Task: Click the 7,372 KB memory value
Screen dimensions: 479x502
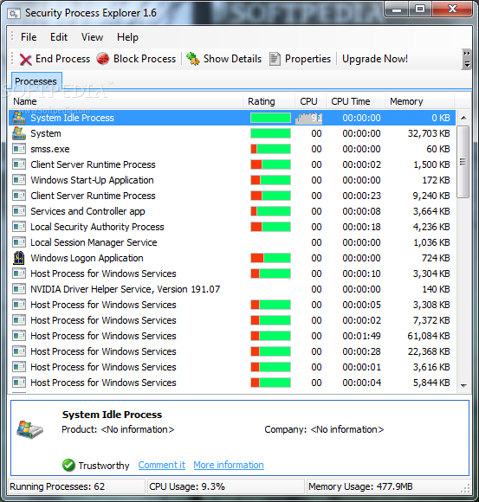Action: pyautogui.click(x=431, y=320)
